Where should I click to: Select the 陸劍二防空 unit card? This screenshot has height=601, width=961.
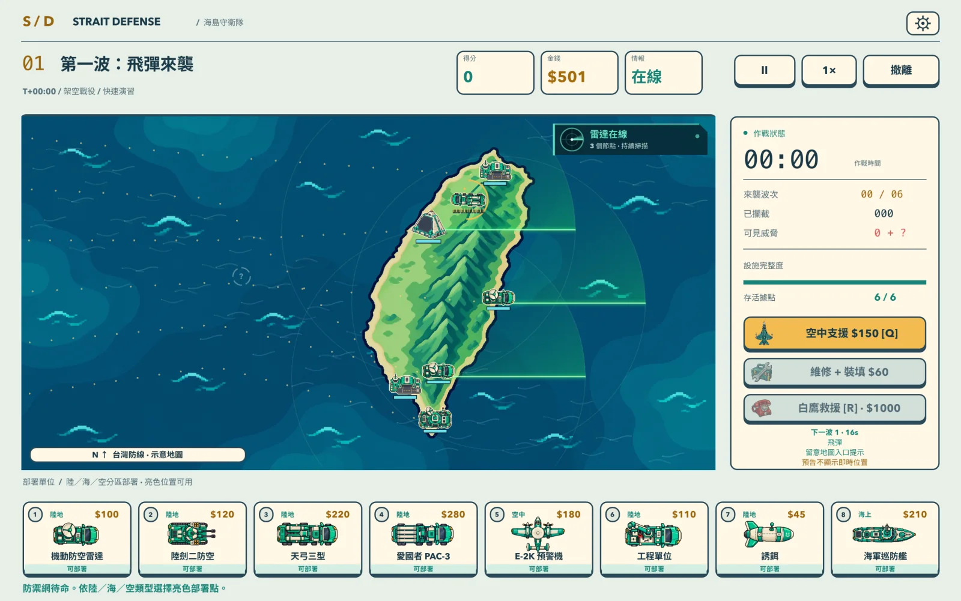[192, 539]
